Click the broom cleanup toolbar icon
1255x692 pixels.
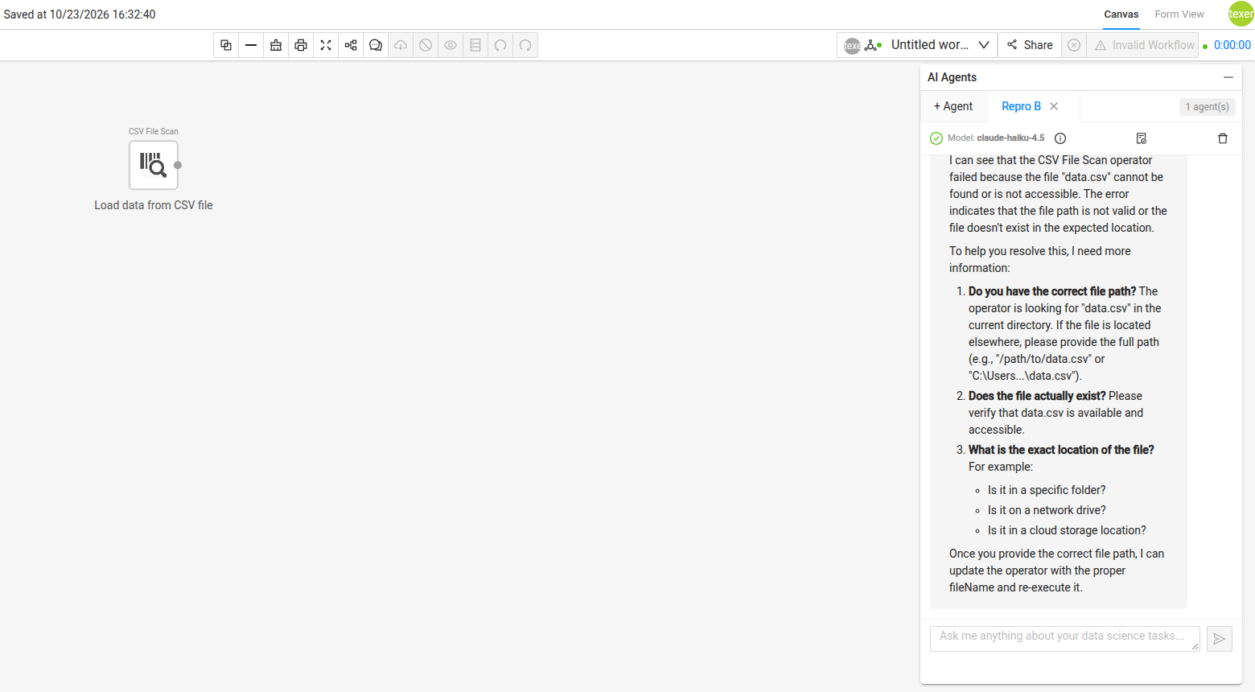(x=276, y=45)
